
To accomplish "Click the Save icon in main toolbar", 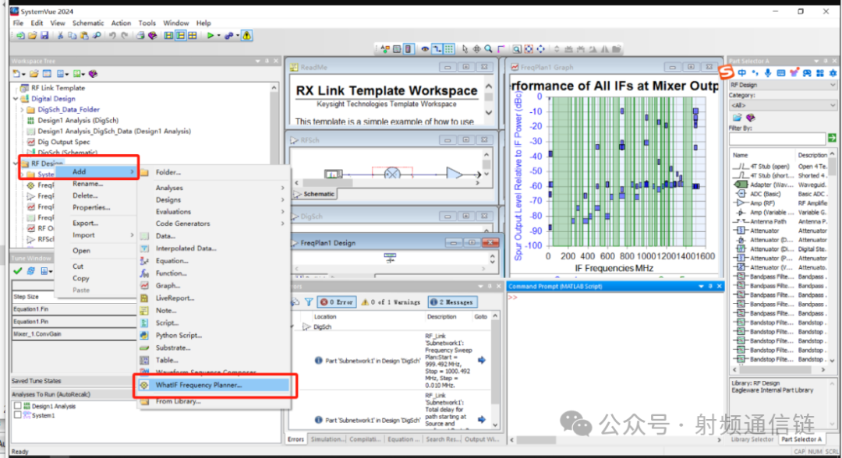I will [44, 35].
